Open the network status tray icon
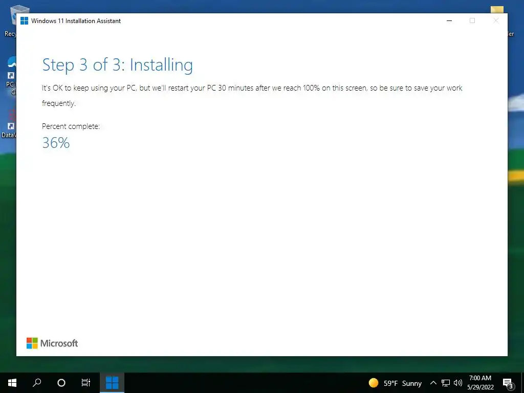The image size is (524, 393). pos(446,383)
